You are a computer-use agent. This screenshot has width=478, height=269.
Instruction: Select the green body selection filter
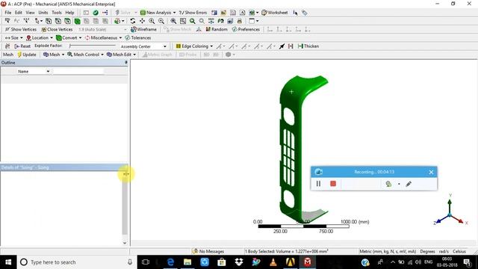point(77,21)
